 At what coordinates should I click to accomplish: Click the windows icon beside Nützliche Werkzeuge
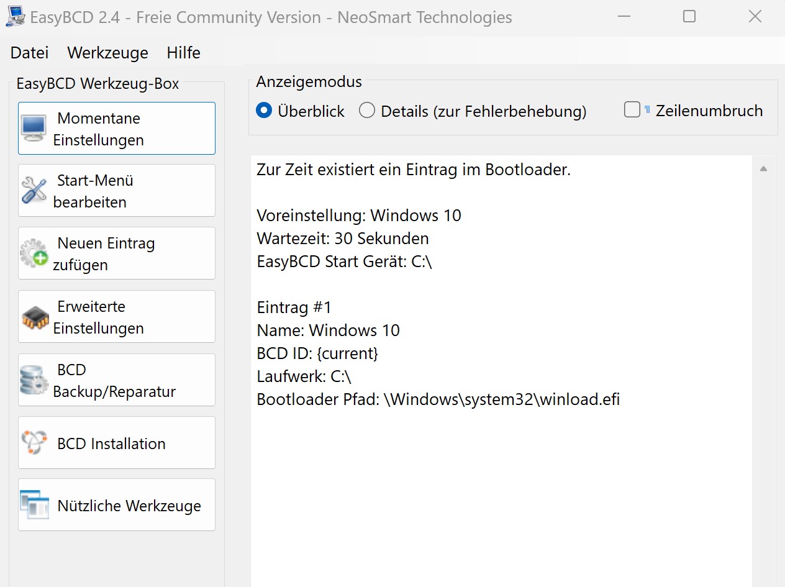click(34, 505)
